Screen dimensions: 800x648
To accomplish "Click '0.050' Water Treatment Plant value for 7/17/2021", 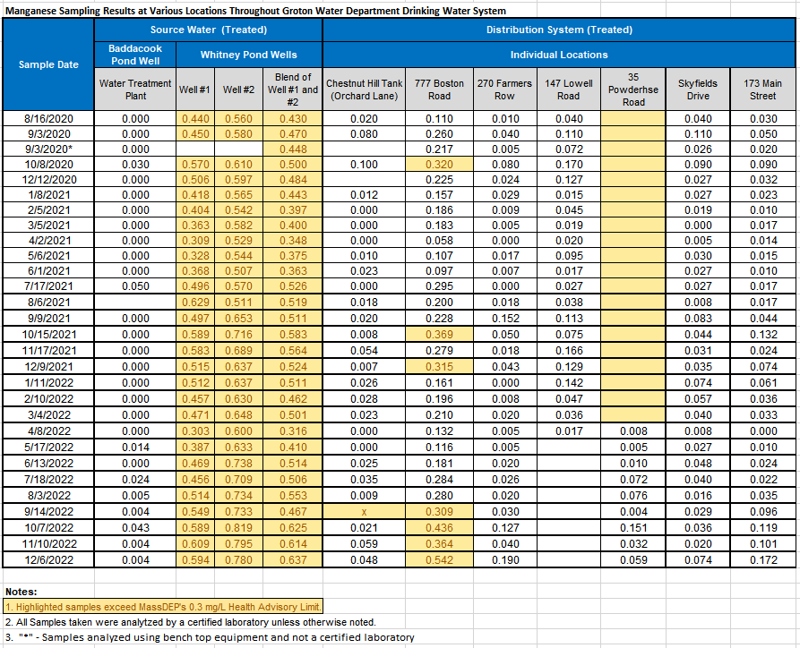I will (135, 286).
